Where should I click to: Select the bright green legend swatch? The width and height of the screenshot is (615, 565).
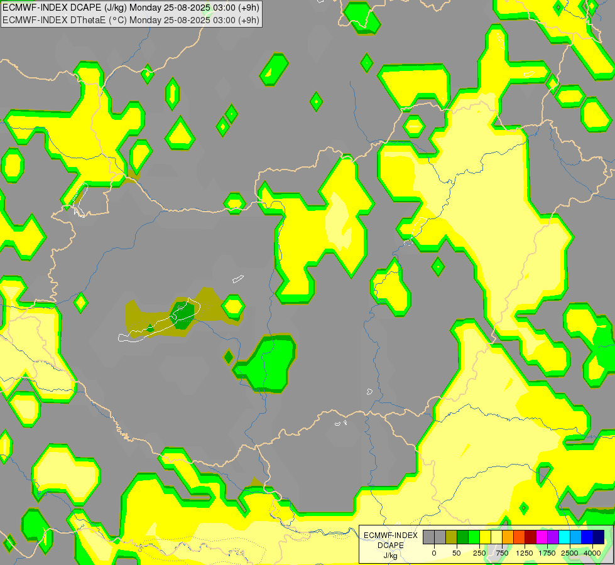coord(474,537)
